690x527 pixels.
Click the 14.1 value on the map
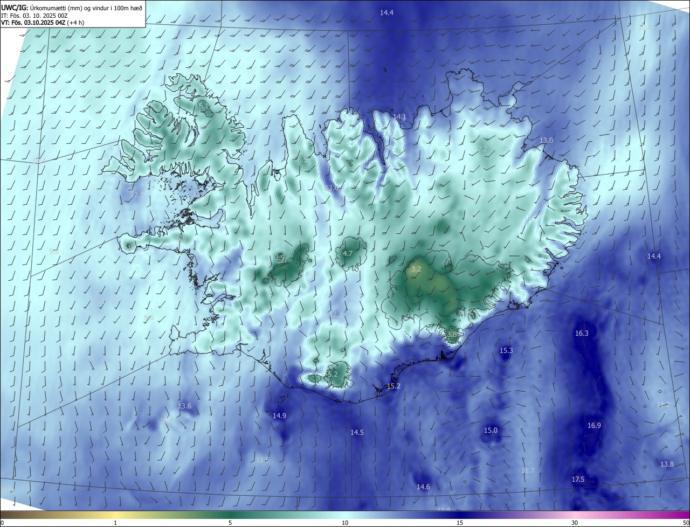point(399,116)
